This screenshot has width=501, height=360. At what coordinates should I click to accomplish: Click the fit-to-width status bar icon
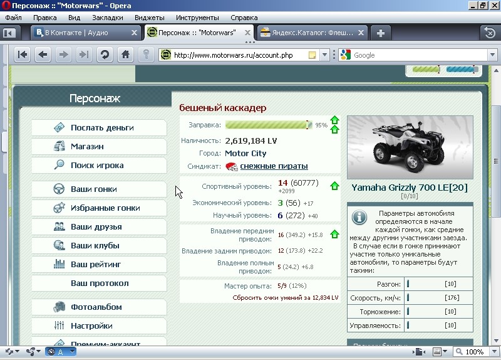(420, 352)
